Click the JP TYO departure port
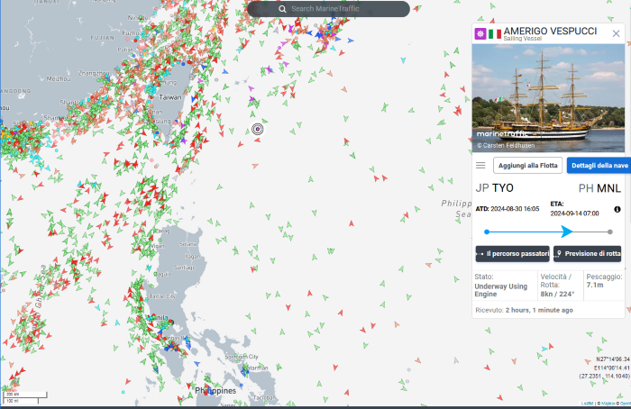 coord(495,187)
